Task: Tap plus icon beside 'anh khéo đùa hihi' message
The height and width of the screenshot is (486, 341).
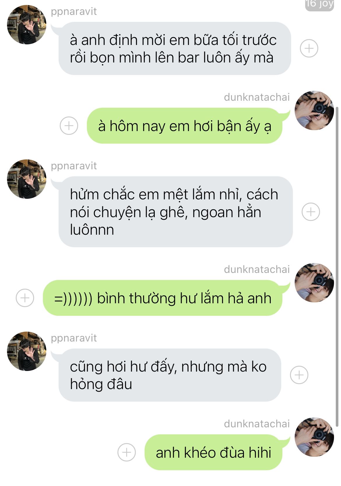Action: pyautogui.click(x=126, y=452)
